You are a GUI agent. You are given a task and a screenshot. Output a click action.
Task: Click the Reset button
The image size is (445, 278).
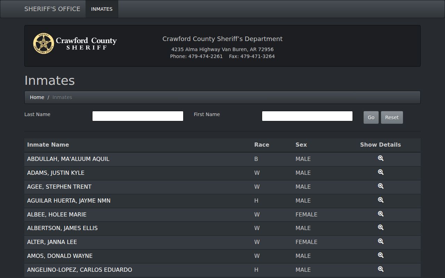(392, 117)
